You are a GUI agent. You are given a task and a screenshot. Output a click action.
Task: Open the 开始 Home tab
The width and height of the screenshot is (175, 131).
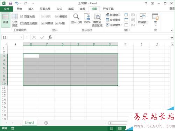(19, 9)
